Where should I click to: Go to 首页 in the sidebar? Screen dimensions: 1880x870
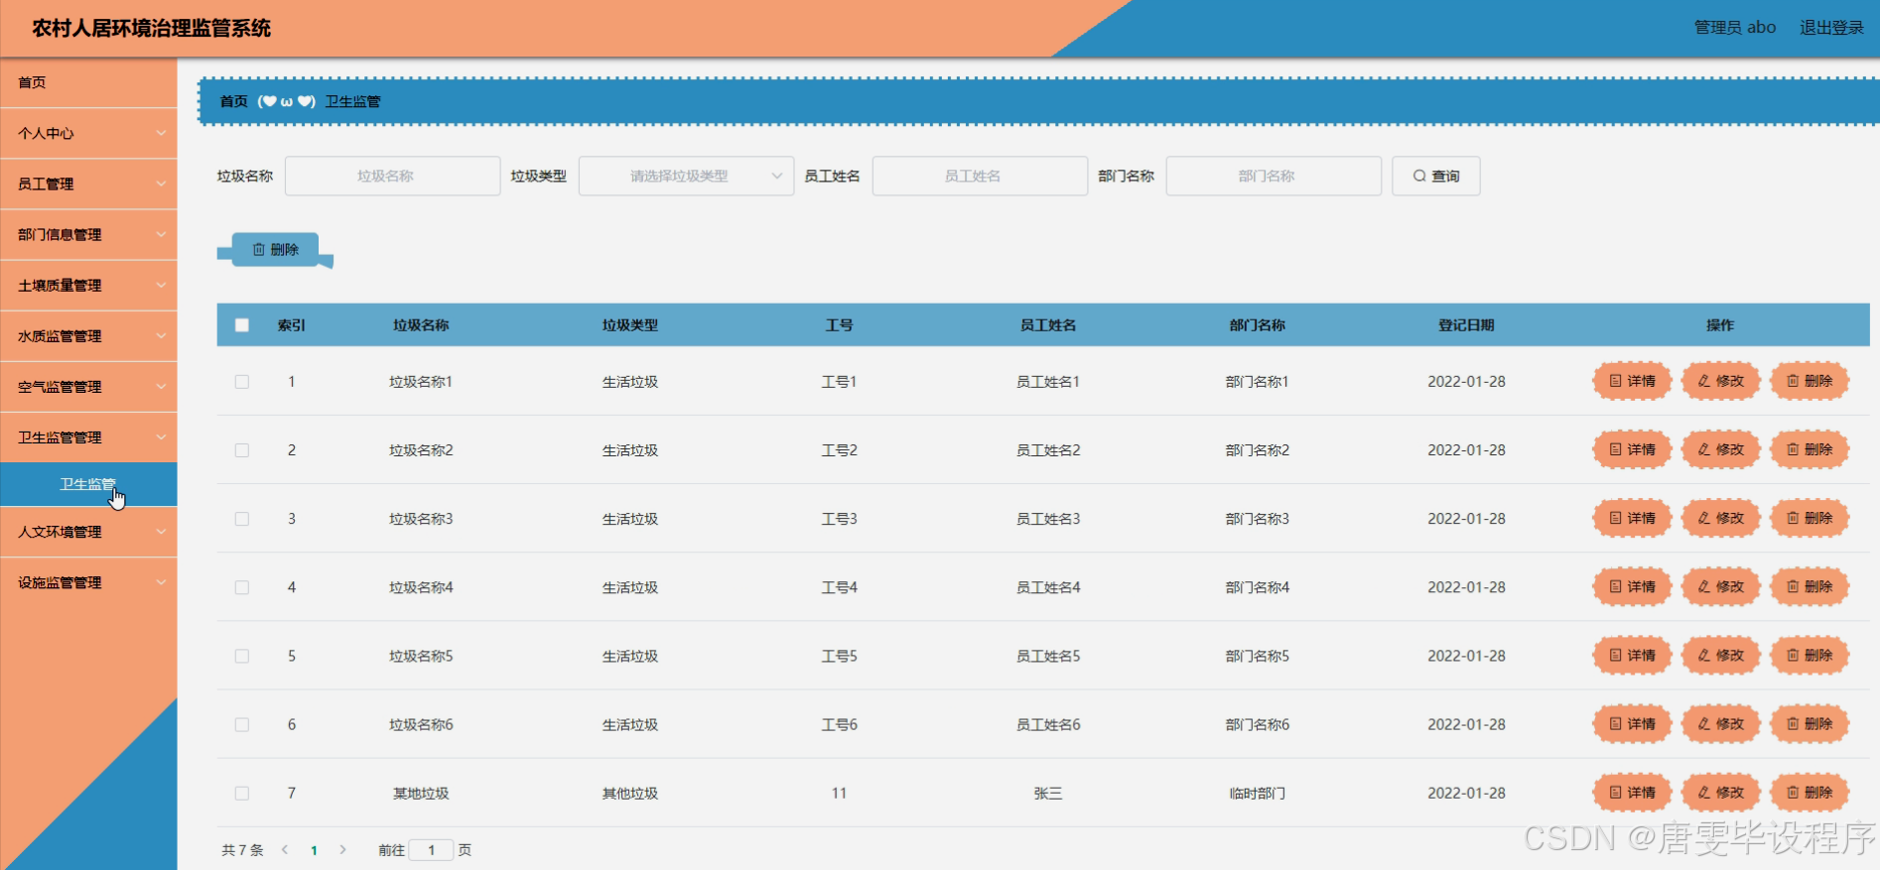[88, 82]
